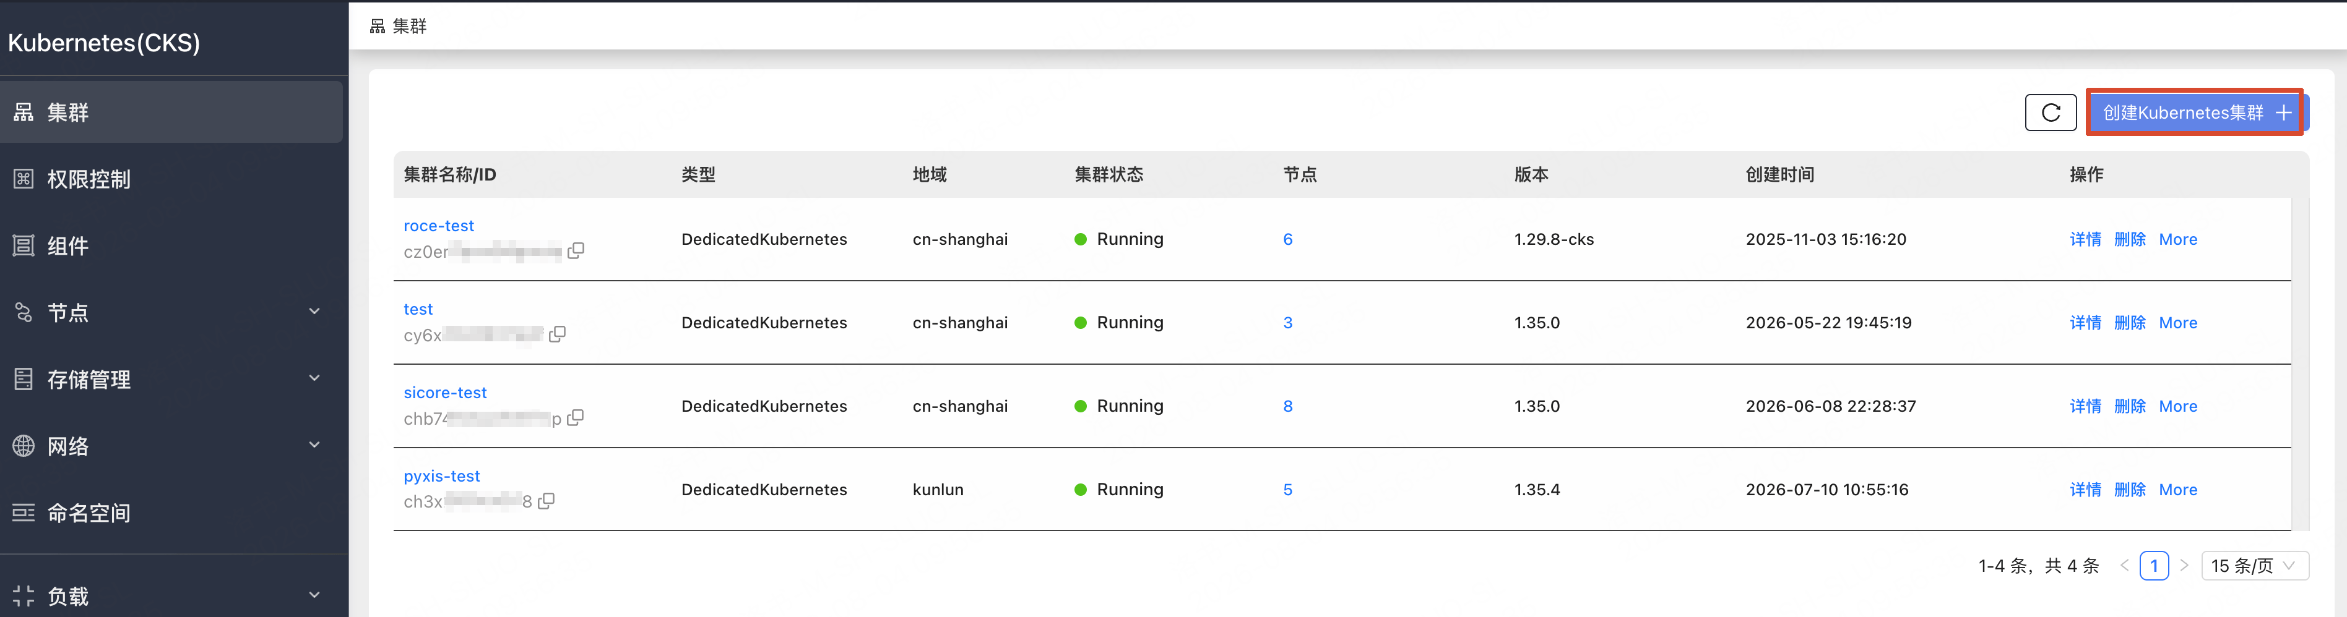Open the 15 条/页 page size dropdown
The height and width of the screenshot is (617, 2347).
tap(2254, 566)
